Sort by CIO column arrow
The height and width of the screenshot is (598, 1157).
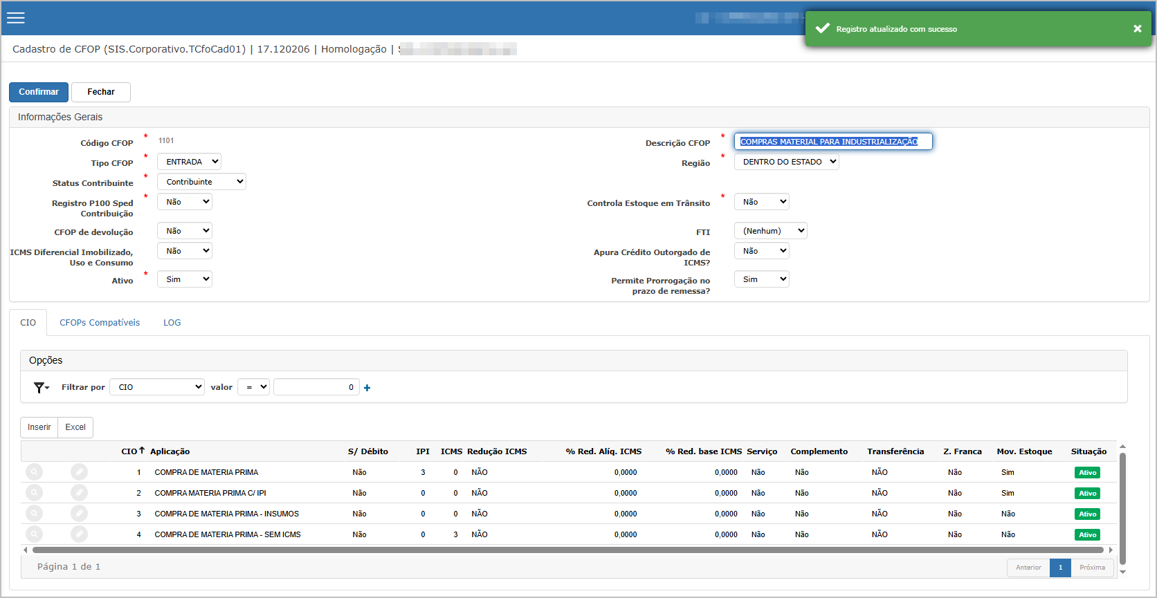click(x=141, y=451)
